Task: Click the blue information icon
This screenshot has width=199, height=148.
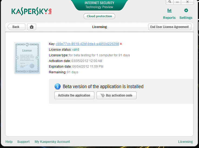Action: pos(58,86)
